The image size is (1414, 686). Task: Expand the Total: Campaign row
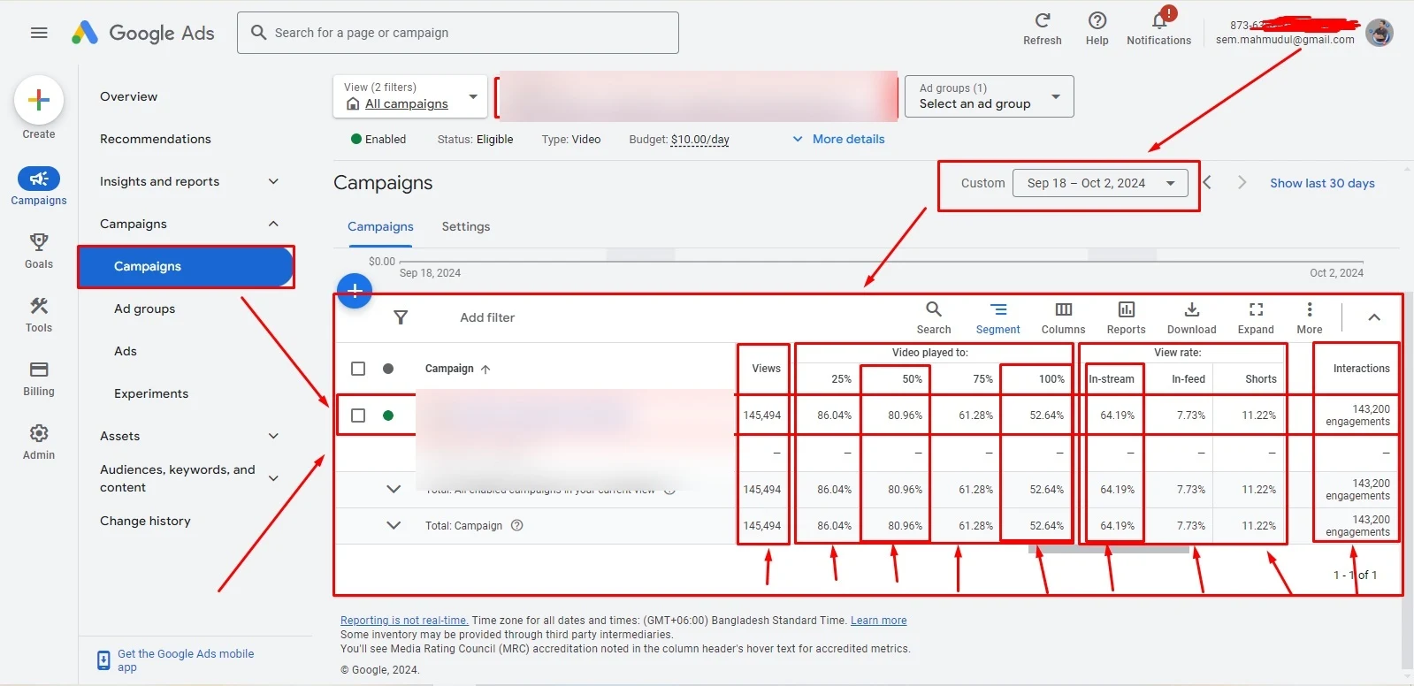point(394,525)
